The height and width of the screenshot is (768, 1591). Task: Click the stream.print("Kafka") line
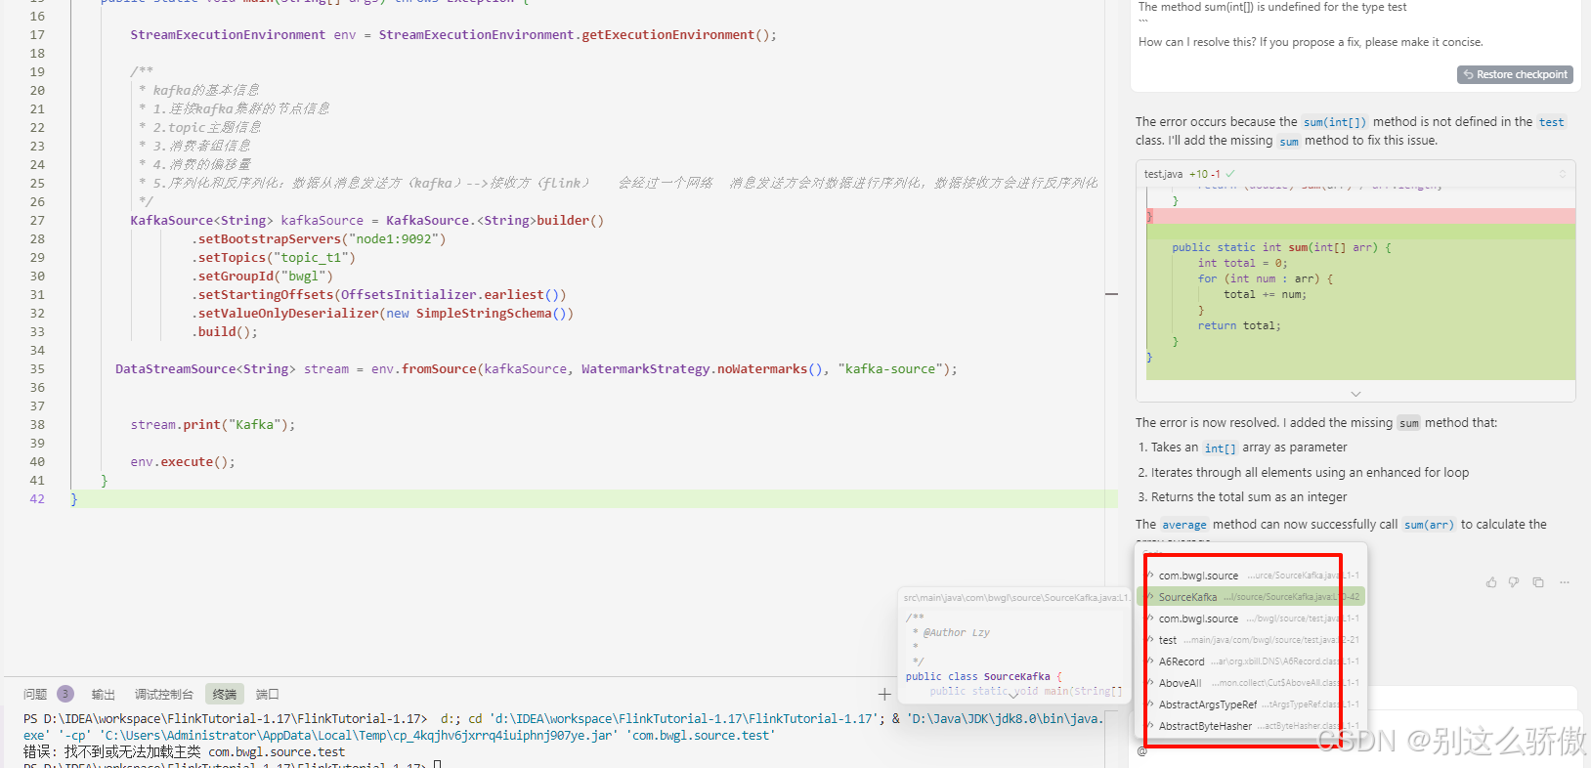coord(213,424)
